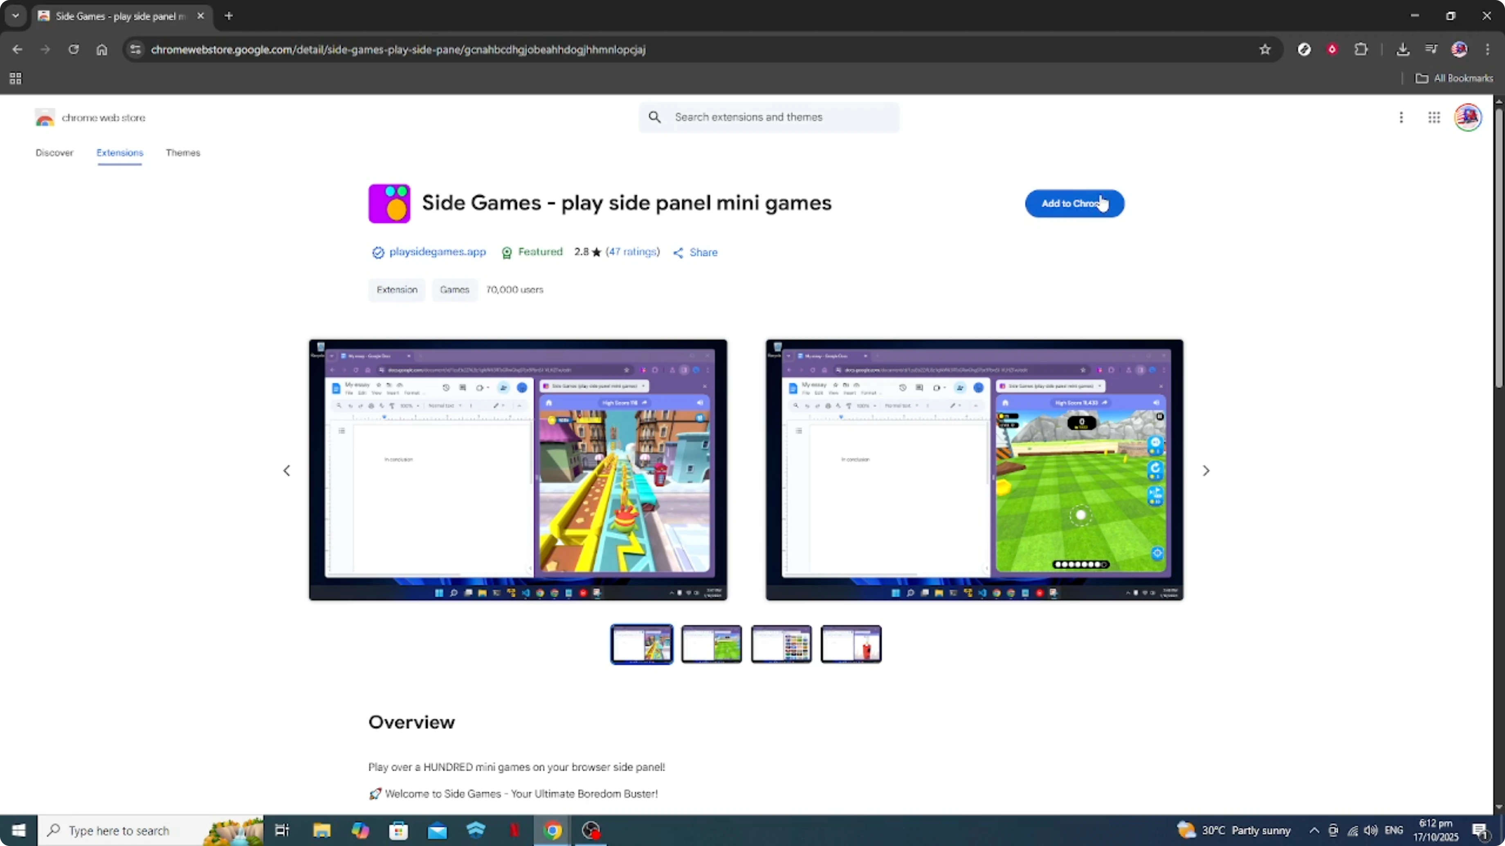Open the Downloads icon in browser toolbar
Screen dimensions: 1505x846
(1403, 49)
